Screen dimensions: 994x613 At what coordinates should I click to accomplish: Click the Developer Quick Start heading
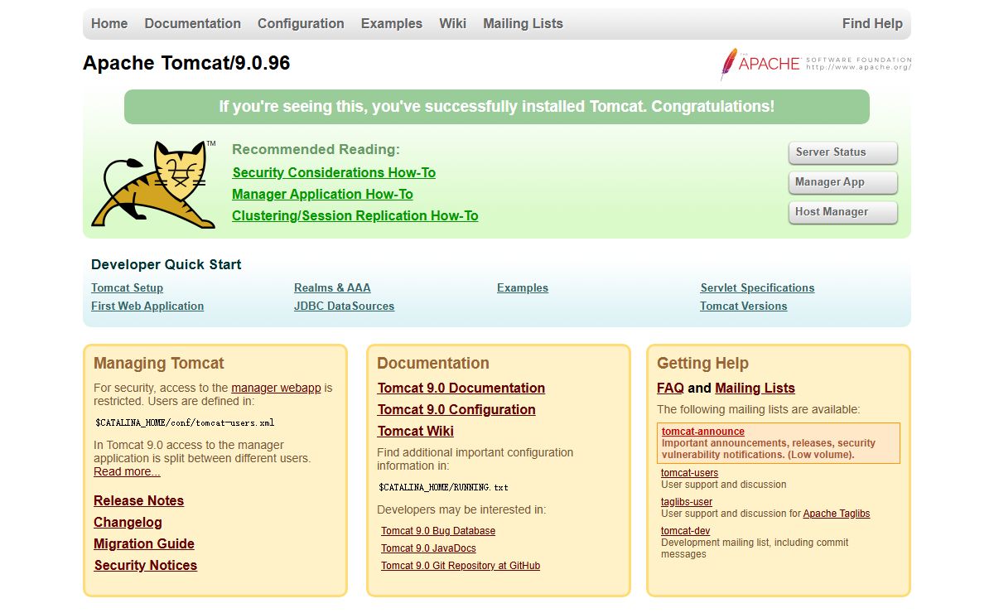pyautogui.click(x=166, y=264)
